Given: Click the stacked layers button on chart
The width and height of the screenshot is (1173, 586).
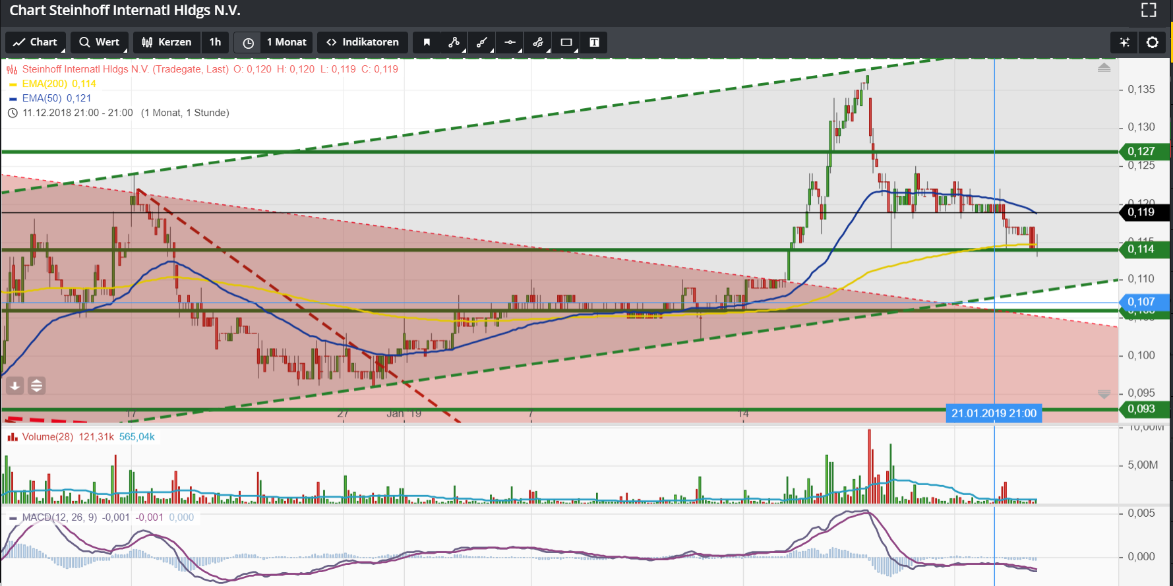Looking at the screenshot, I should (37, 386).
